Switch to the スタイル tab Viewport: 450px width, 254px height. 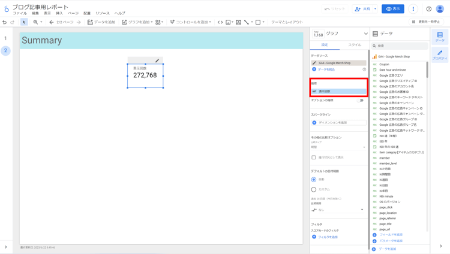pyautogui.click(x=355, y=45)
